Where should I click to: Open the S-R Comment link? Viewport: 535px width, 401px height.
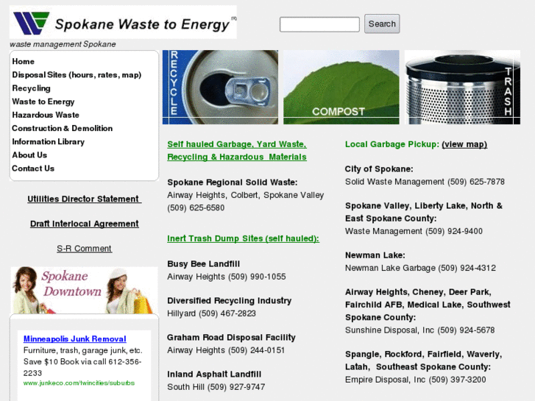85,249
